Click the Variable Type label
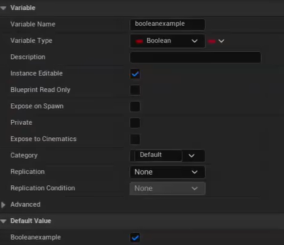The image size is (284, 245). (31, 41)
